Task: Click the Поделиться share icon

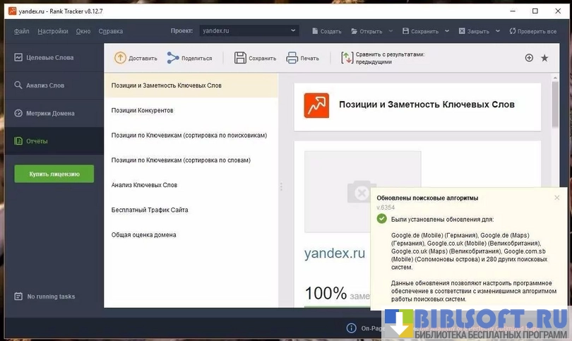Action: (172, 58)
